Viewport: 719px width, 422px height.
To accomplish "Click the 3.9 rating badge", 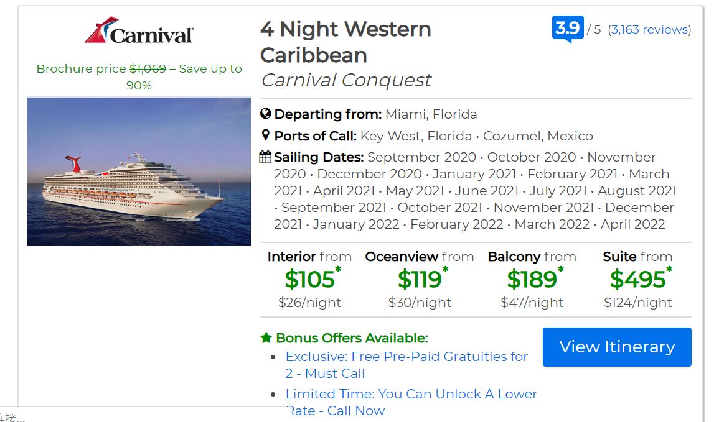I will [568, 29].
